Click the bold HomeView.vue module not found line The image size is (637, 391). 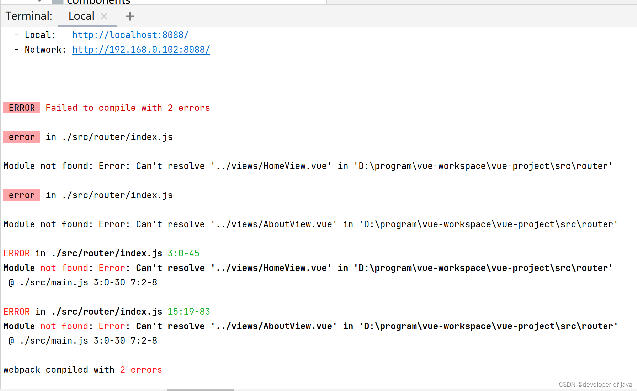[x=308, y=268]
